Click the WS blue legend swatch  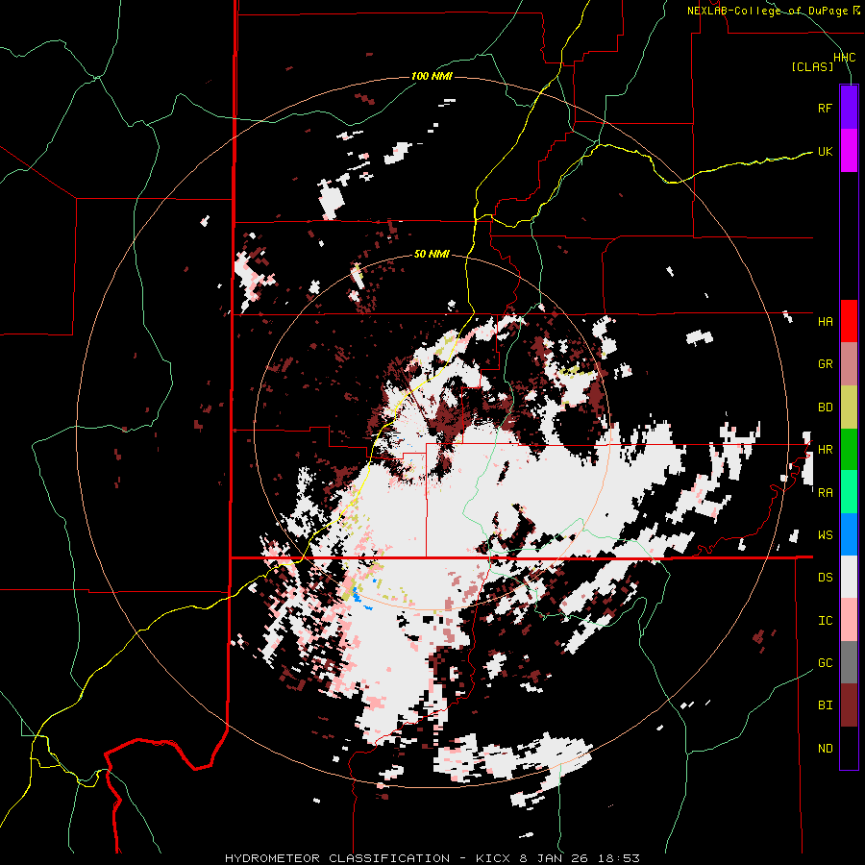point(849,534)
